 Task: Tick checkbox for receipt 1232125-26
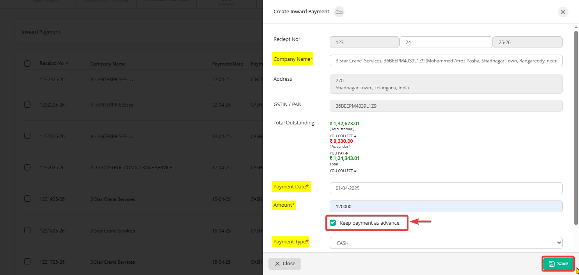coord(27,136)
